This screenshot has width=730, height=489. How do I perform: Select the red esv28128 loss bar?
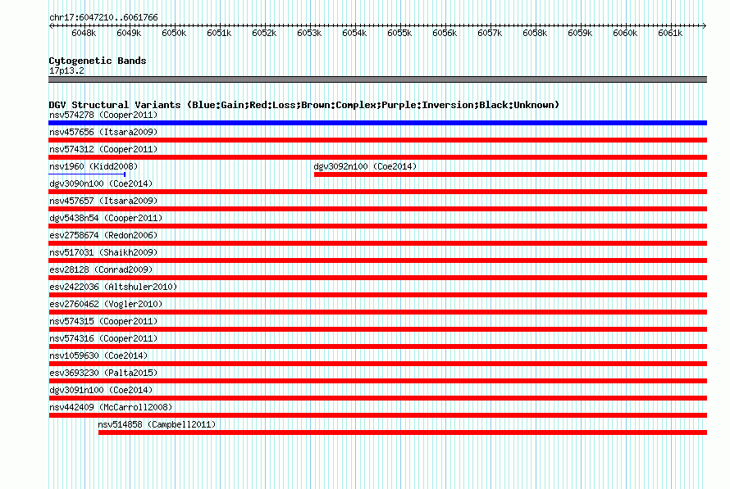[x=377, y=278]
